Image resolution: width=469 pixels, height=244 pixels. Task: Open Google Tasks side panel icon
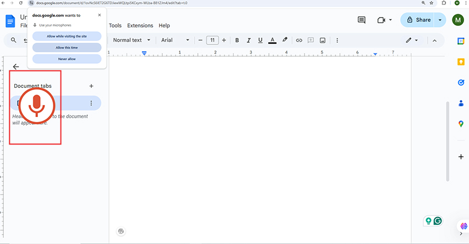[461, 82]
